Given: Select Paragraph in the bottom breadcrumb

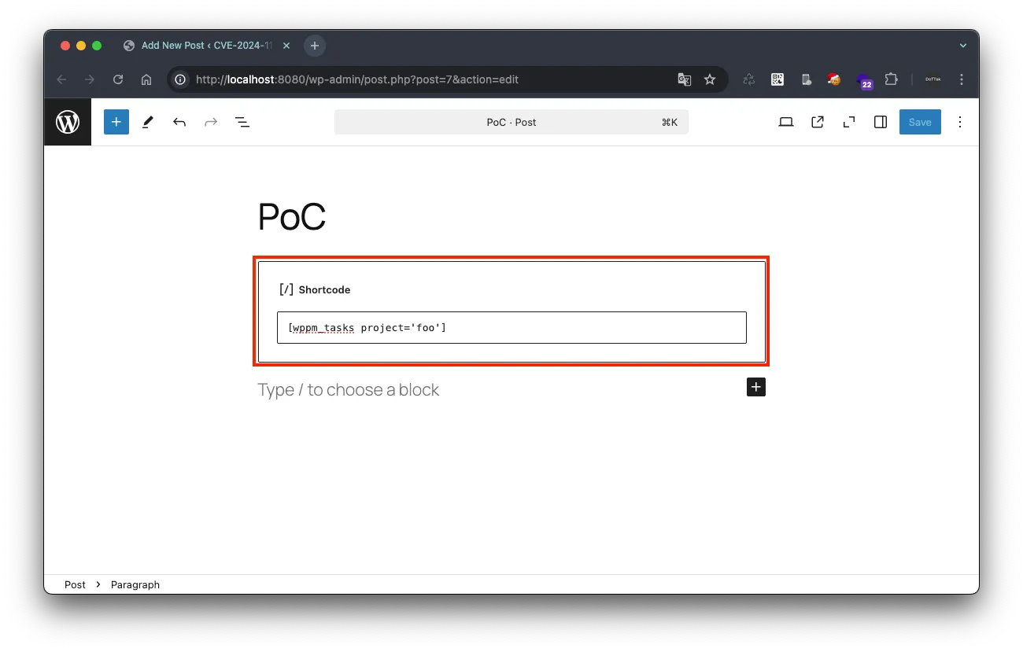Looking at the screenshot, I should [x=135, y=584].
